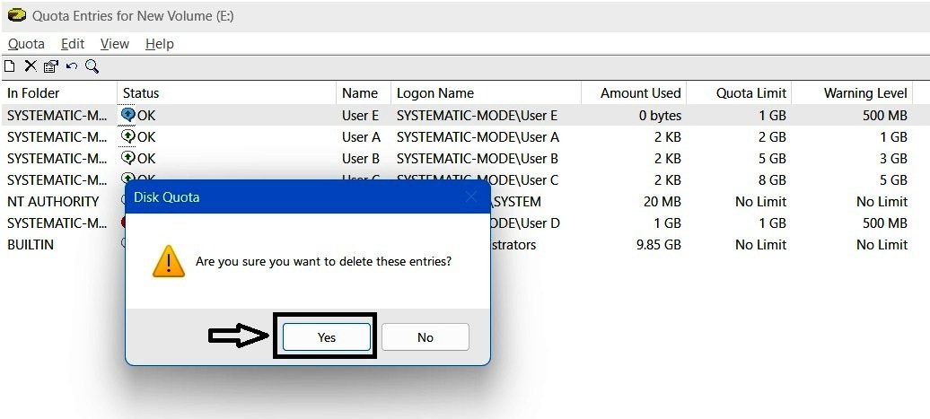Image resolution: width=930 pixels, height=419 pixels.
Task: Click the 1 GB warning level for User A
Action: click(894, 137)
